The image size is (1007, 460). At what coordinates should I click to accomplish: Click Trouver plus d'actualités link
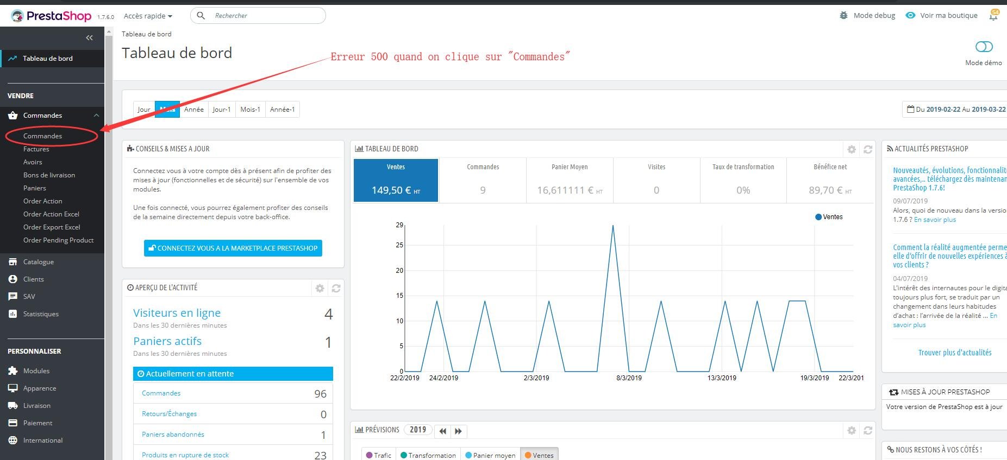tap(955, 353)
